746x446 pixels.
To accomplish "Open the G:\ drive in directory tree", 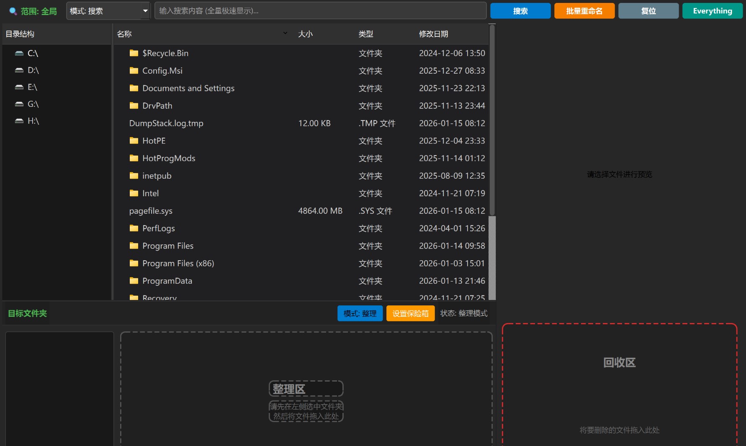I will tap(33, 104).
